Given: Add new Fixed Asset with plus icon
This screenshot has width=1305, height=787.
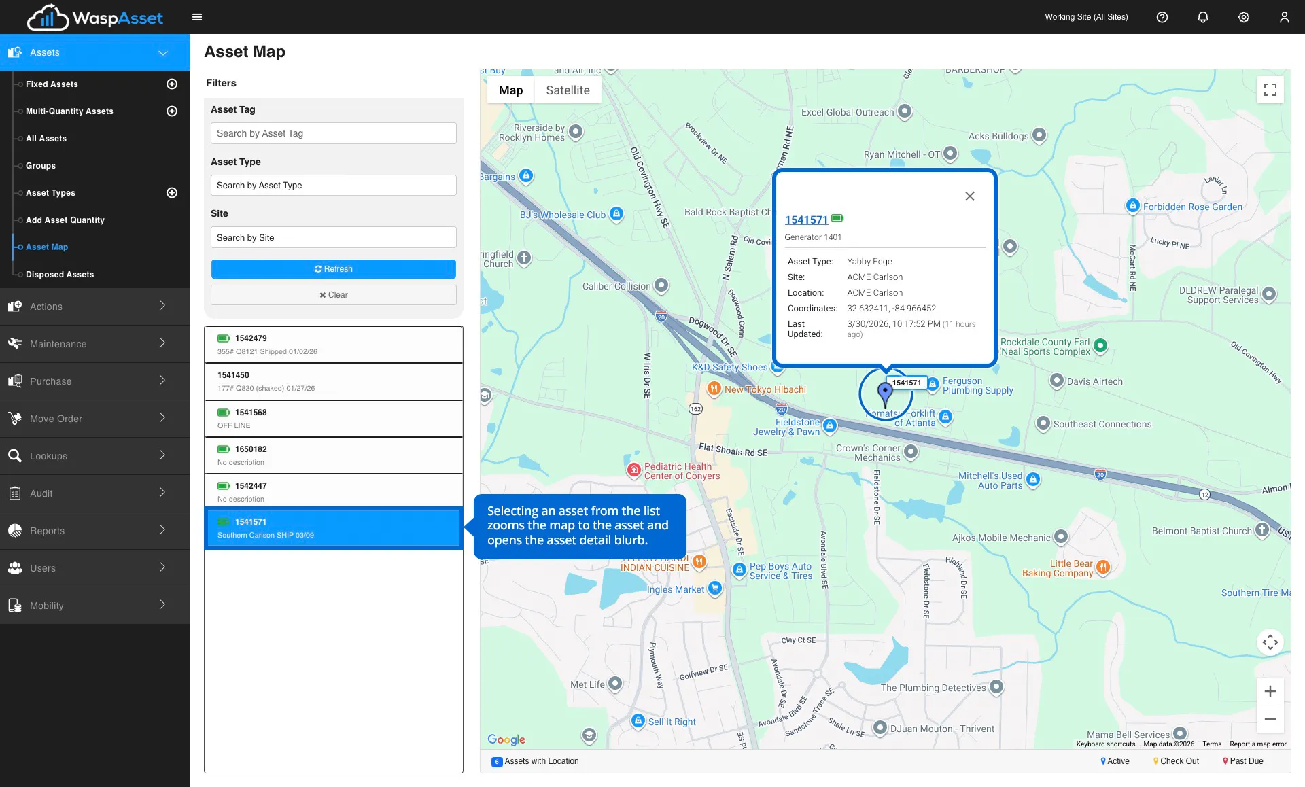Looking at the screenshot, I should point(172,84).
